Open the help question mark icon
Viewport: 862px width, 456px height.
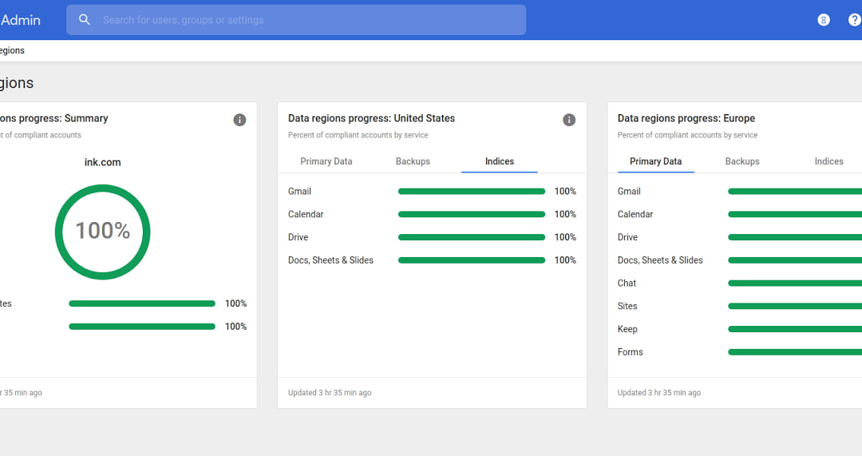tap(855, 20)
